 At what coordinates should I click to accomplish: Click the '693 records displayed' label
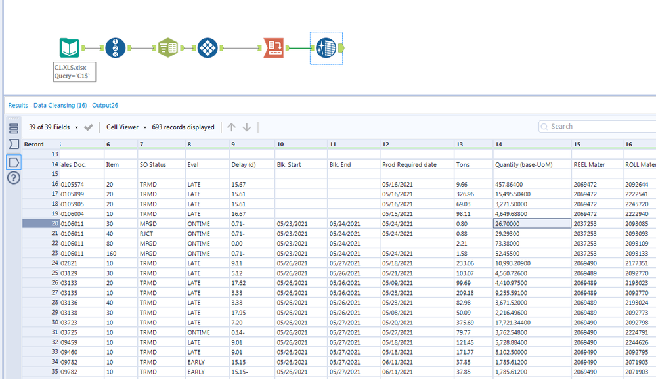click(183, 127)
